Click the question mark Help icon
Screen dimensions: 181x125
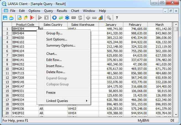[x=117, y=18]
